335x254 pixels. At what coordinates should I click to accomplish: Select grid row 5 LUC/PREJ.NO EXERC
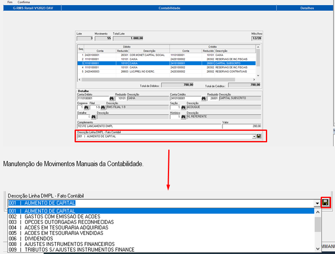(159, 72)
